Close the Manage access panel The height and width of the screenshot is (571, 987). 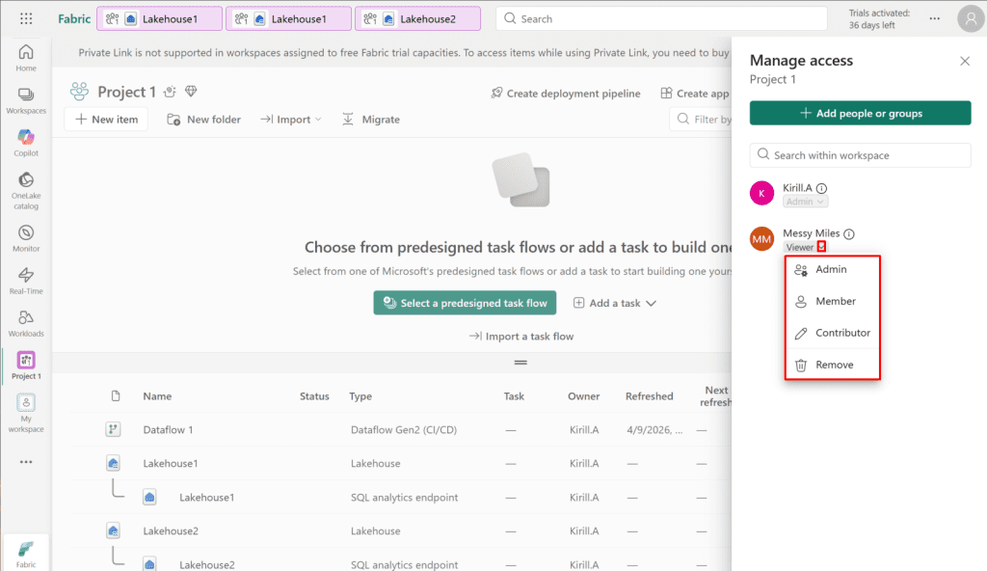[x=965, y=61]
